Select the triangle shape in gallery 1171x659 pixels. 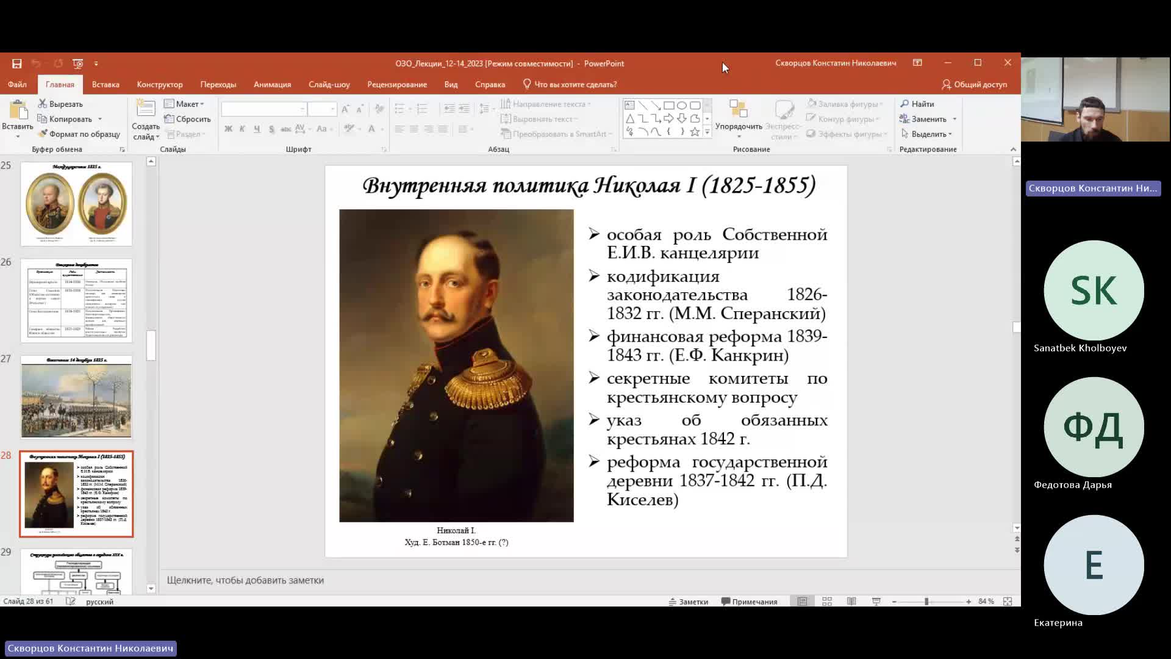coord(629,118)
